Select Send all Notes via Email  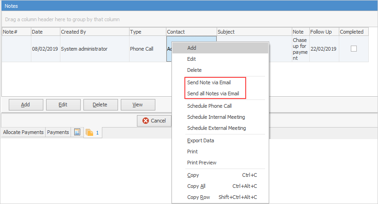point(220,93)
